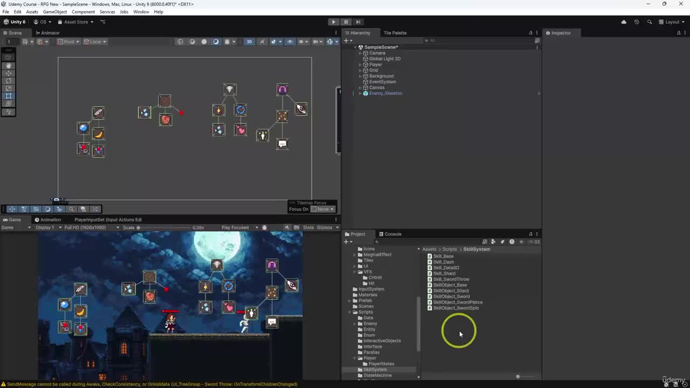The image size is (690, 388).
Task: Open the GameObject menu
Action: [54, 12]
